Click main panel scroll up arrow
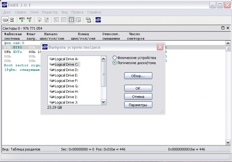This screenshot has width=232, height=162. pos(228,43)
